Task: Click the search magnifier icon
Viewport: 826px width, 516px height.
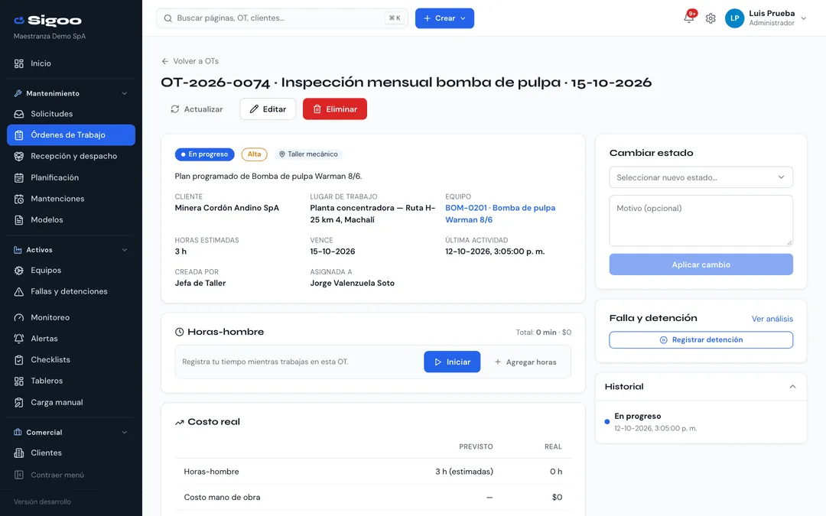Action: click(168, 18)
